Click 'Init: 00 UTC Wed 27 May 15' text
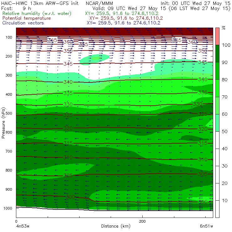The width and height of the screenshot is (232, 232). (195, 3)
